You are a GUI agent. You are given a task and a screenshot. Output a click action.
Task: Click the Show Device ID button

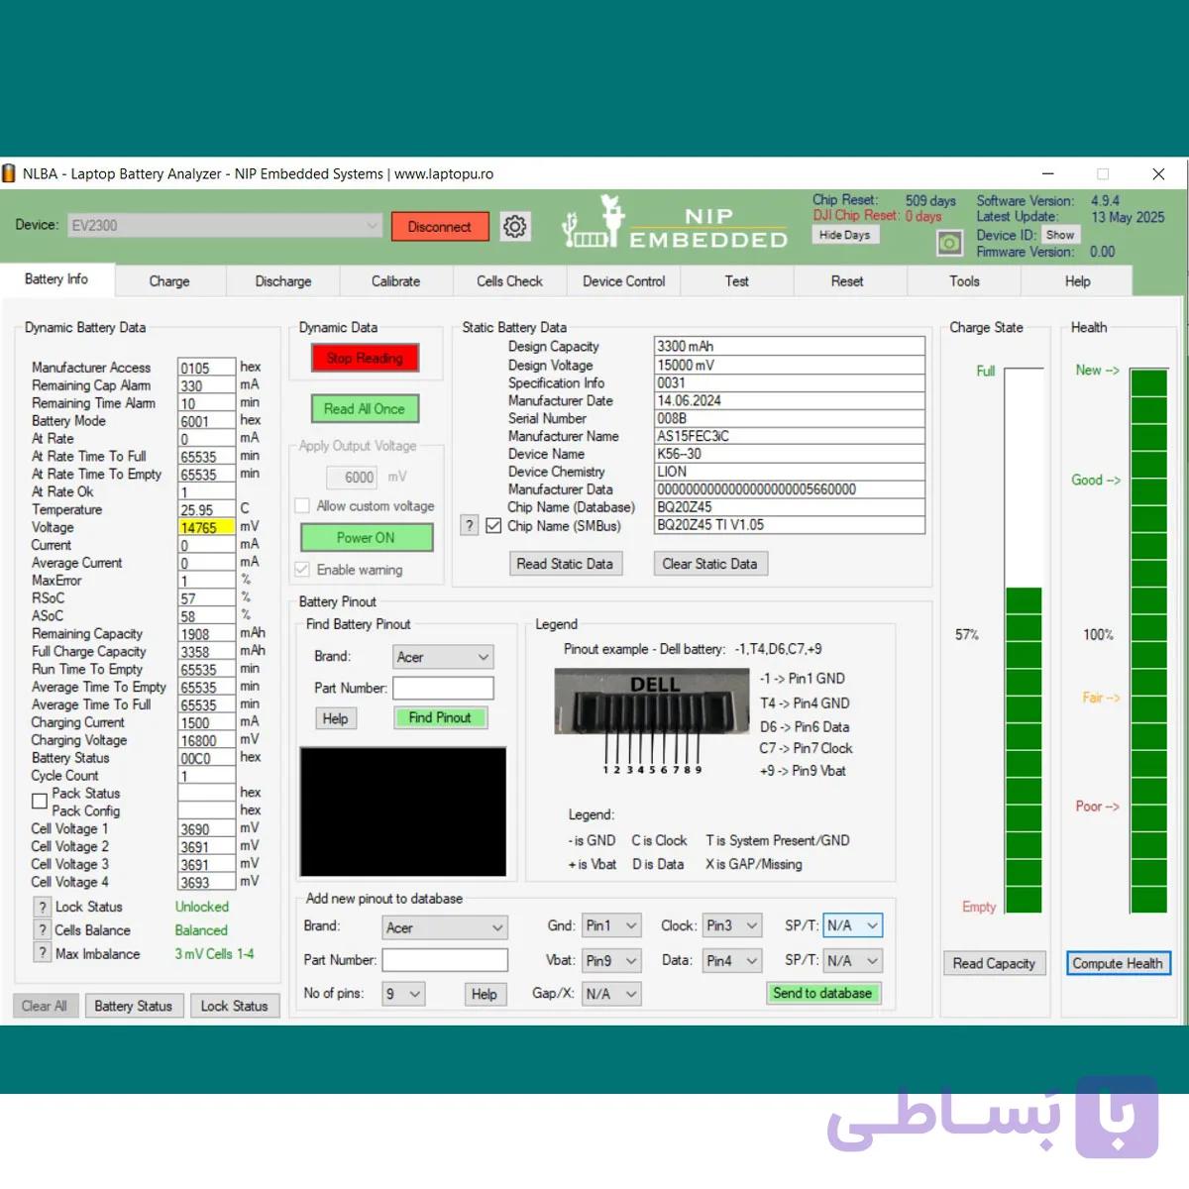click(x=1060, y=235)
